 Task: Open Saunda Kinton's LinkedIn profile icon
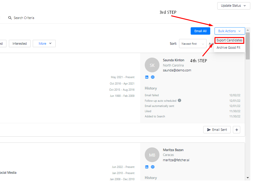point(147,77)
